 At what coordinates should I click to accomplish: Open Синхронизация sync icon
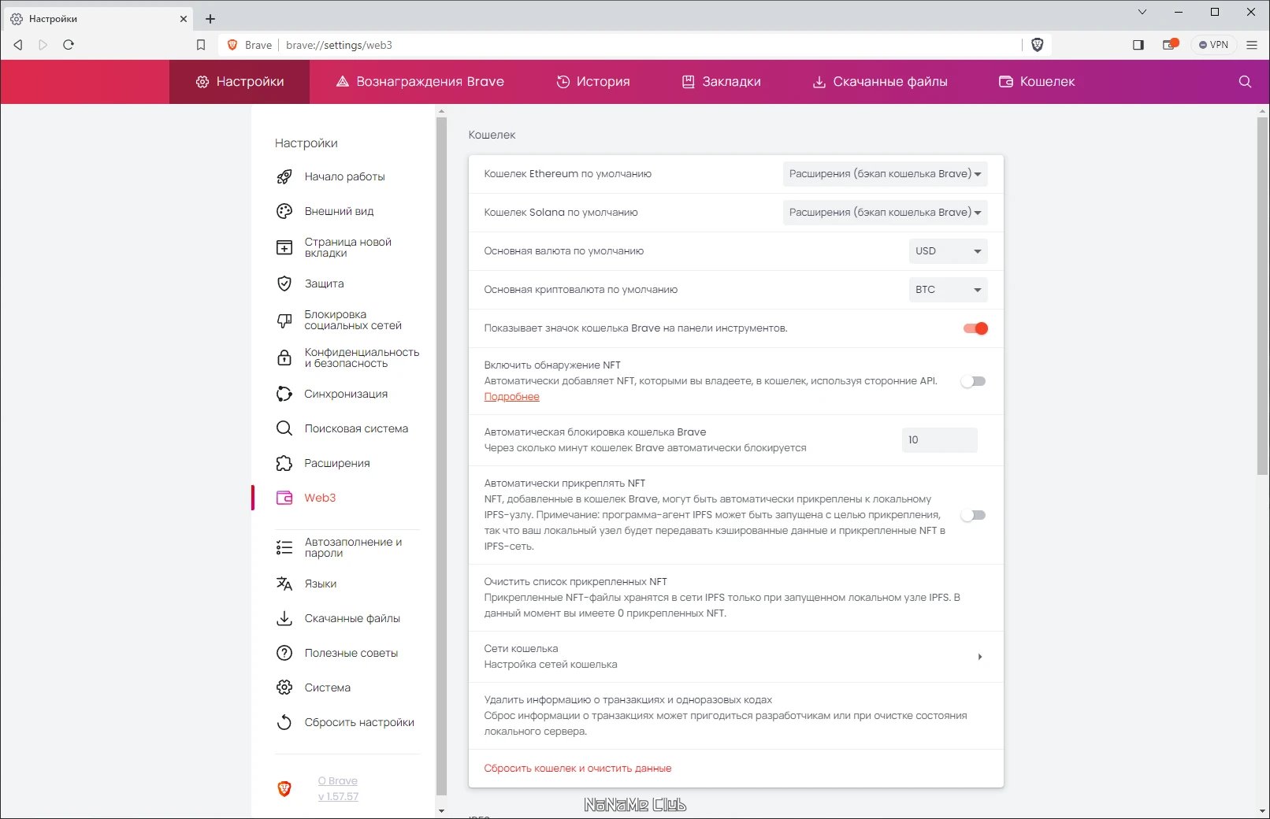[284, 394]
